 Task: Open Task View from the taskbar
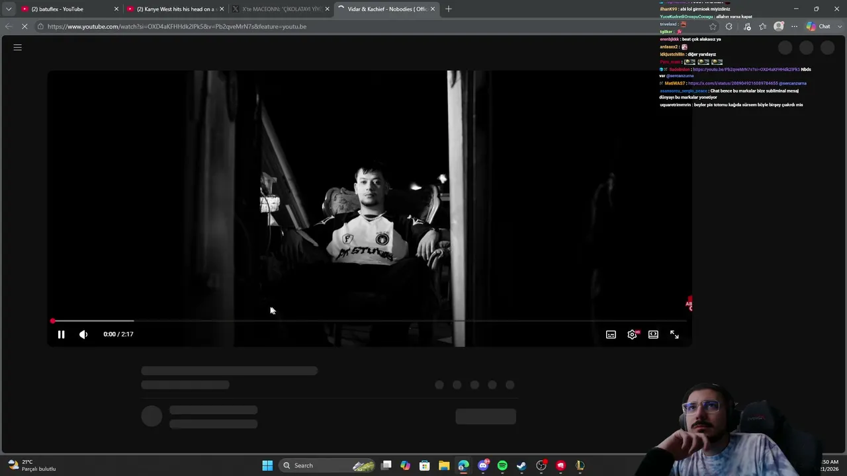click(386, 465)
